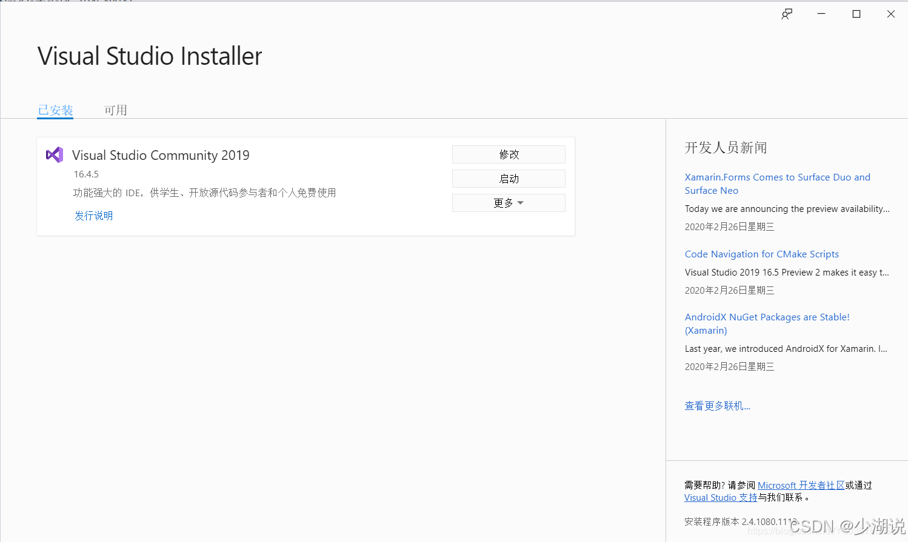Close the Visual Studio Installer
Screen dimensions: 908x542
[891, 13]
